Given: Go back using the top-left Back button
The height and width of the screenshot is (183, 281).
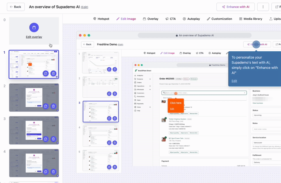Looking at the screenshot, I should (x=16, y=7).
